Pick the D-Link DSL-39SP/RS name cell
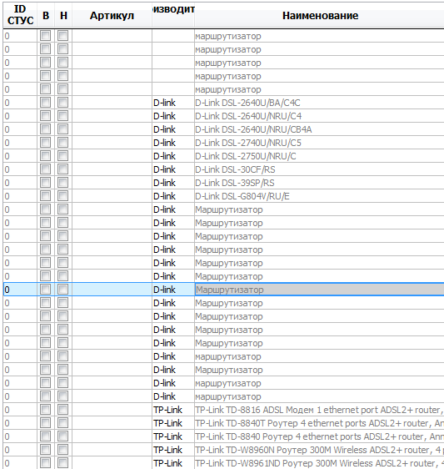444x469 pixels. [x=319, y=183]
